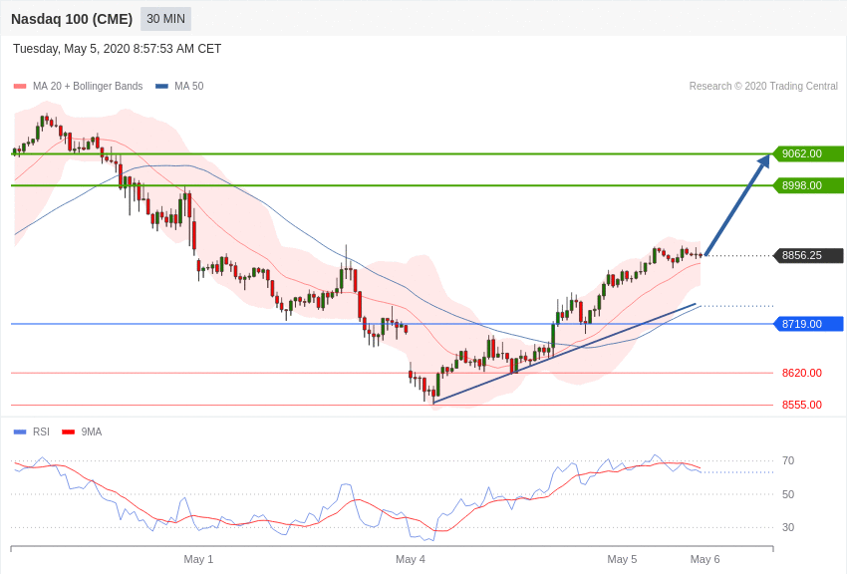Click the May 5 date axis label
This screenshot has height=574, width=847.
pos(622,559)
